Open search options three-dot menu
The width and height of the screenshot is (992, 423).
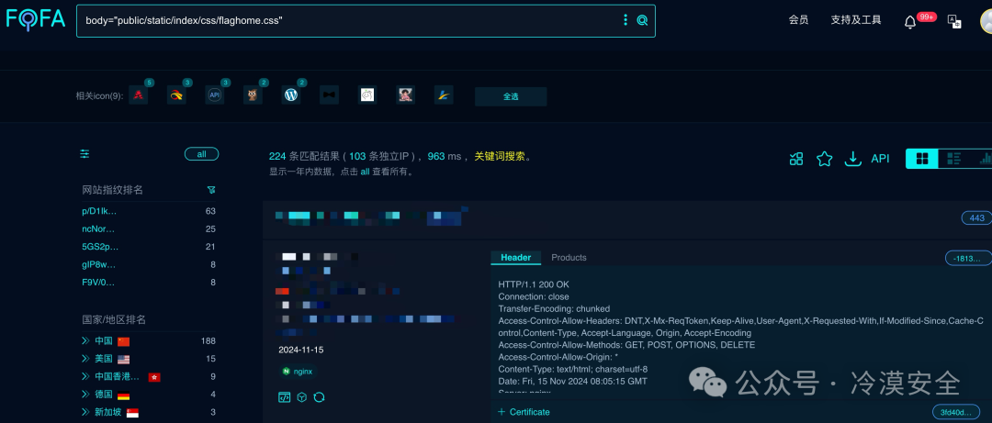coord(626,20)
